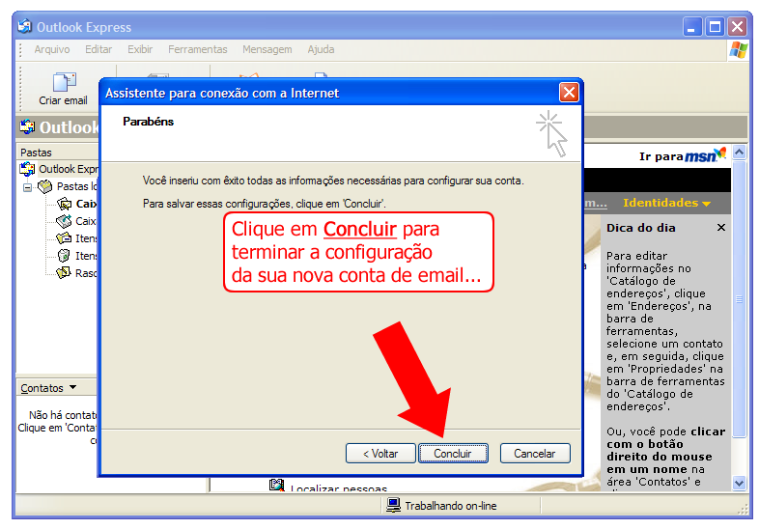Viewport: 759px width, 529px height.
Task: Open the Editar menu
Action: (98, 49)
